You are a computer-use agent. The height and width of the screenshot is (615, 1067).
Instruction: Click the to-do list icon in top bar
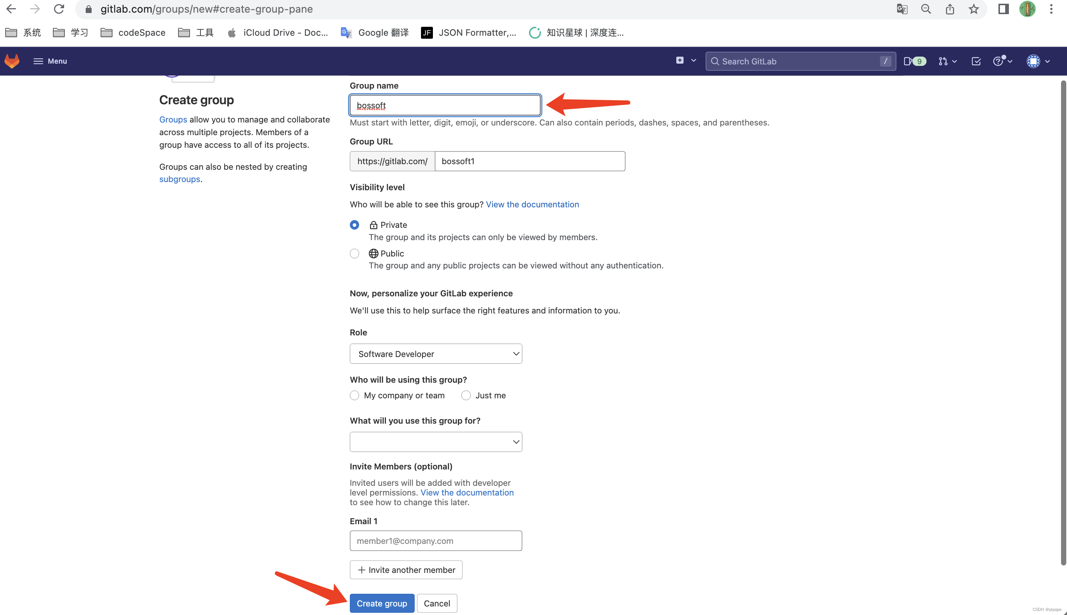coord(975,61)
